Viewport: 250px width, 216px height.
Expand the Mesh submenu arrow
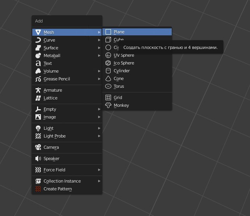(99, 32)
